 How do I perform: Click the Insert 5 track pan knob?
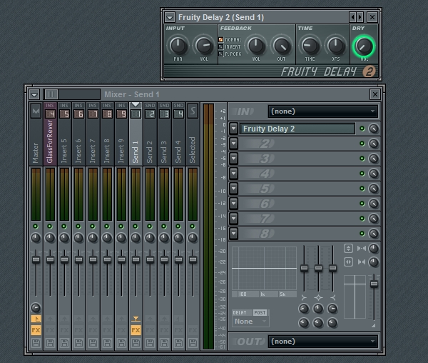tap(64, 238)
